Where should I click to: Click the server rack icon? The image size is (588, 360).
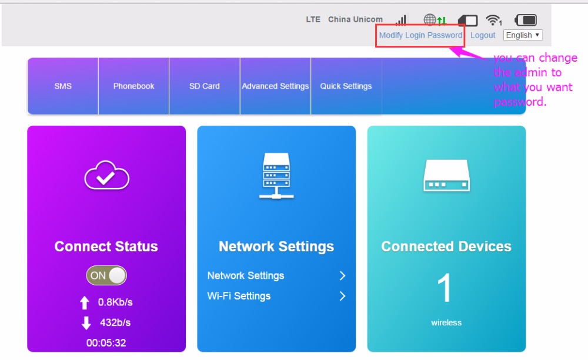276,176
